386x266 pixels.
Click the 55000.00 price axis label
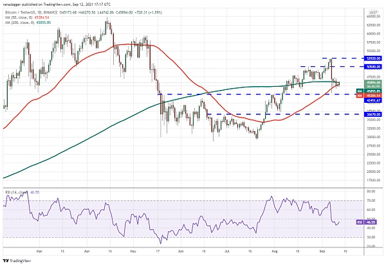tap(373, 51)
